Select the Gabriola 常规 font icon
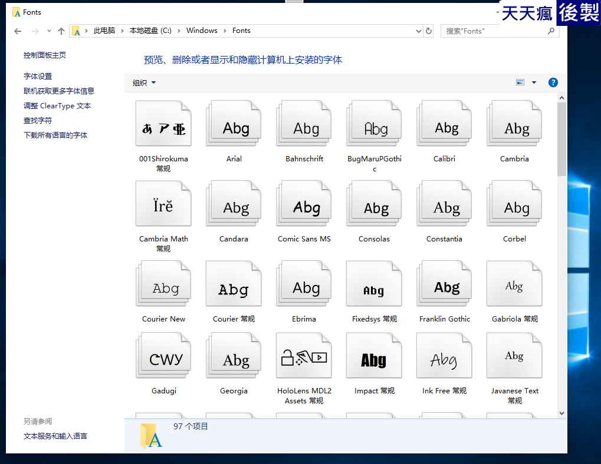Image resolution: width=601 pixels, height=464 pixels. (514, 283)
